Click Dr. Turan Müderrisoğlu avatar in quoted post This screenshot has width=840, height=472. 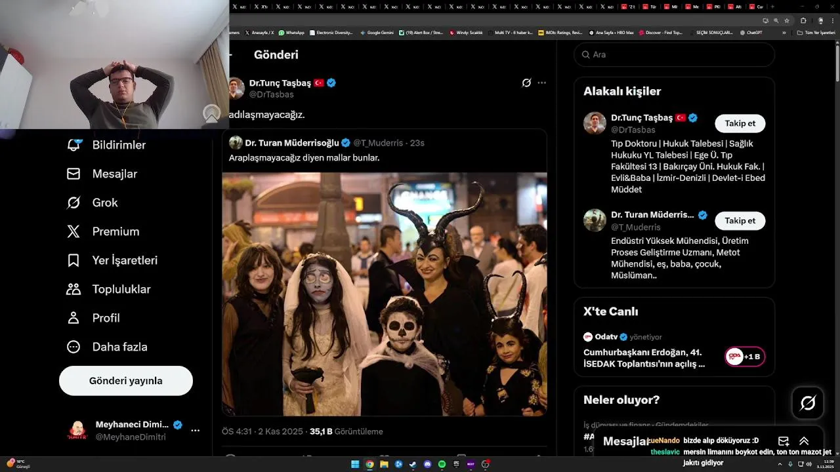click(x=236, y=142)
